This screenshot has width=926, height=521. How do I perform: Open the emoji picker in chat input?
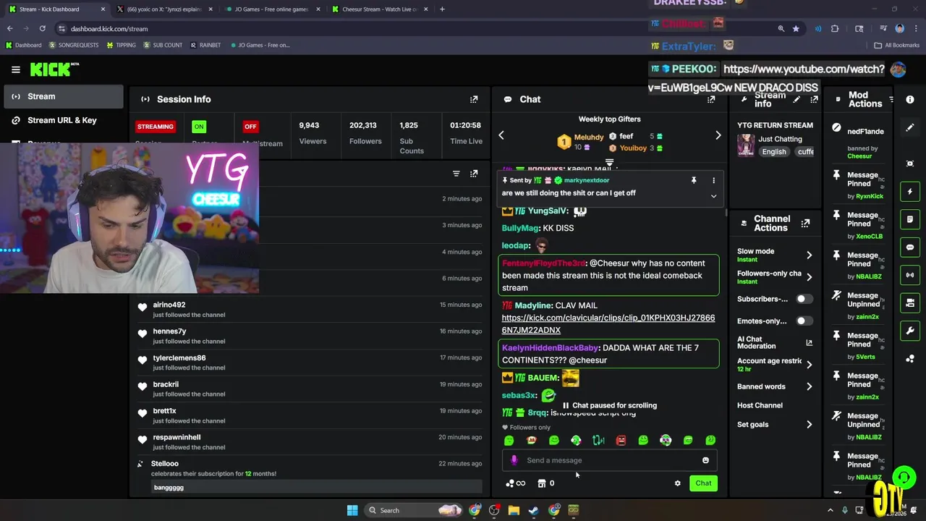click(x=705, y=460)
